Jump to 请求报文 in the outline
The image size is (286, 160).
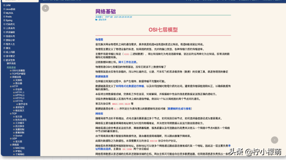click(x=20, y=107)
